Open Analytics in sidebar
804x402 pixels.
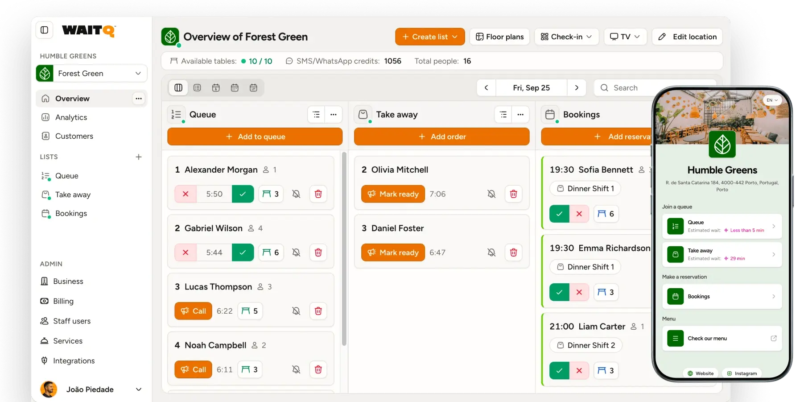pyautogui.click(x=91, y=117)
